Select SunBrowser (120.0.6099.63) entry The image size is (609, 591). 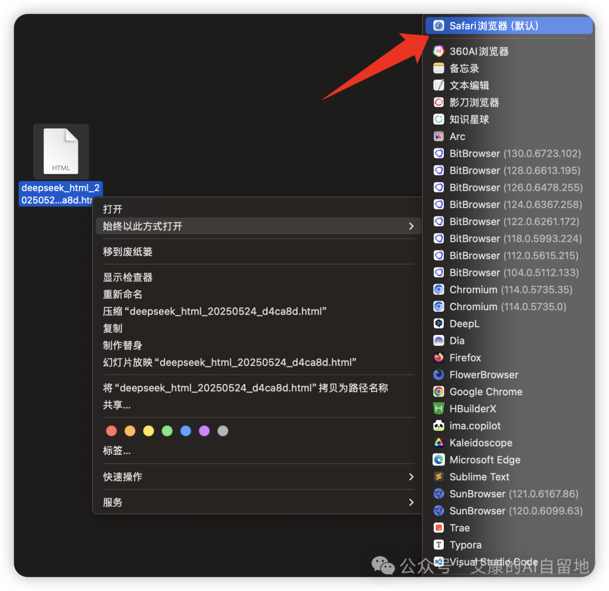[509, 510]
